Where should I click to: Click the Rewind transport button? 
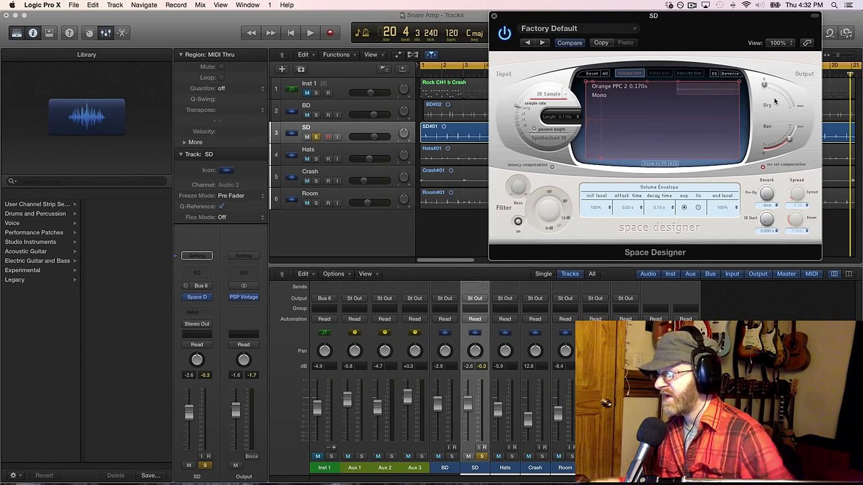[x=251, y=33]
